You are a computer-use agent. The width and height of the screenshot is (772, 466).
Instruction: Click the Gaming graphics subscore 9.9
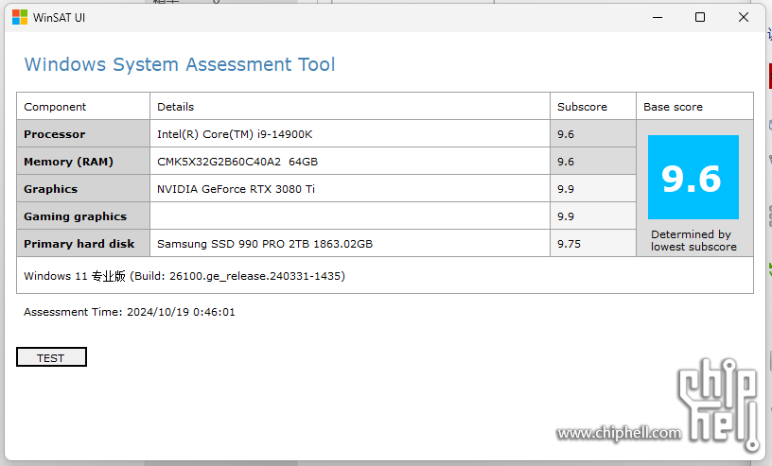pos(593,216)
